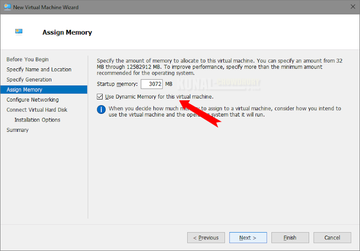
Task: Select Assign Memory step in sidebar
Action: 44,90
